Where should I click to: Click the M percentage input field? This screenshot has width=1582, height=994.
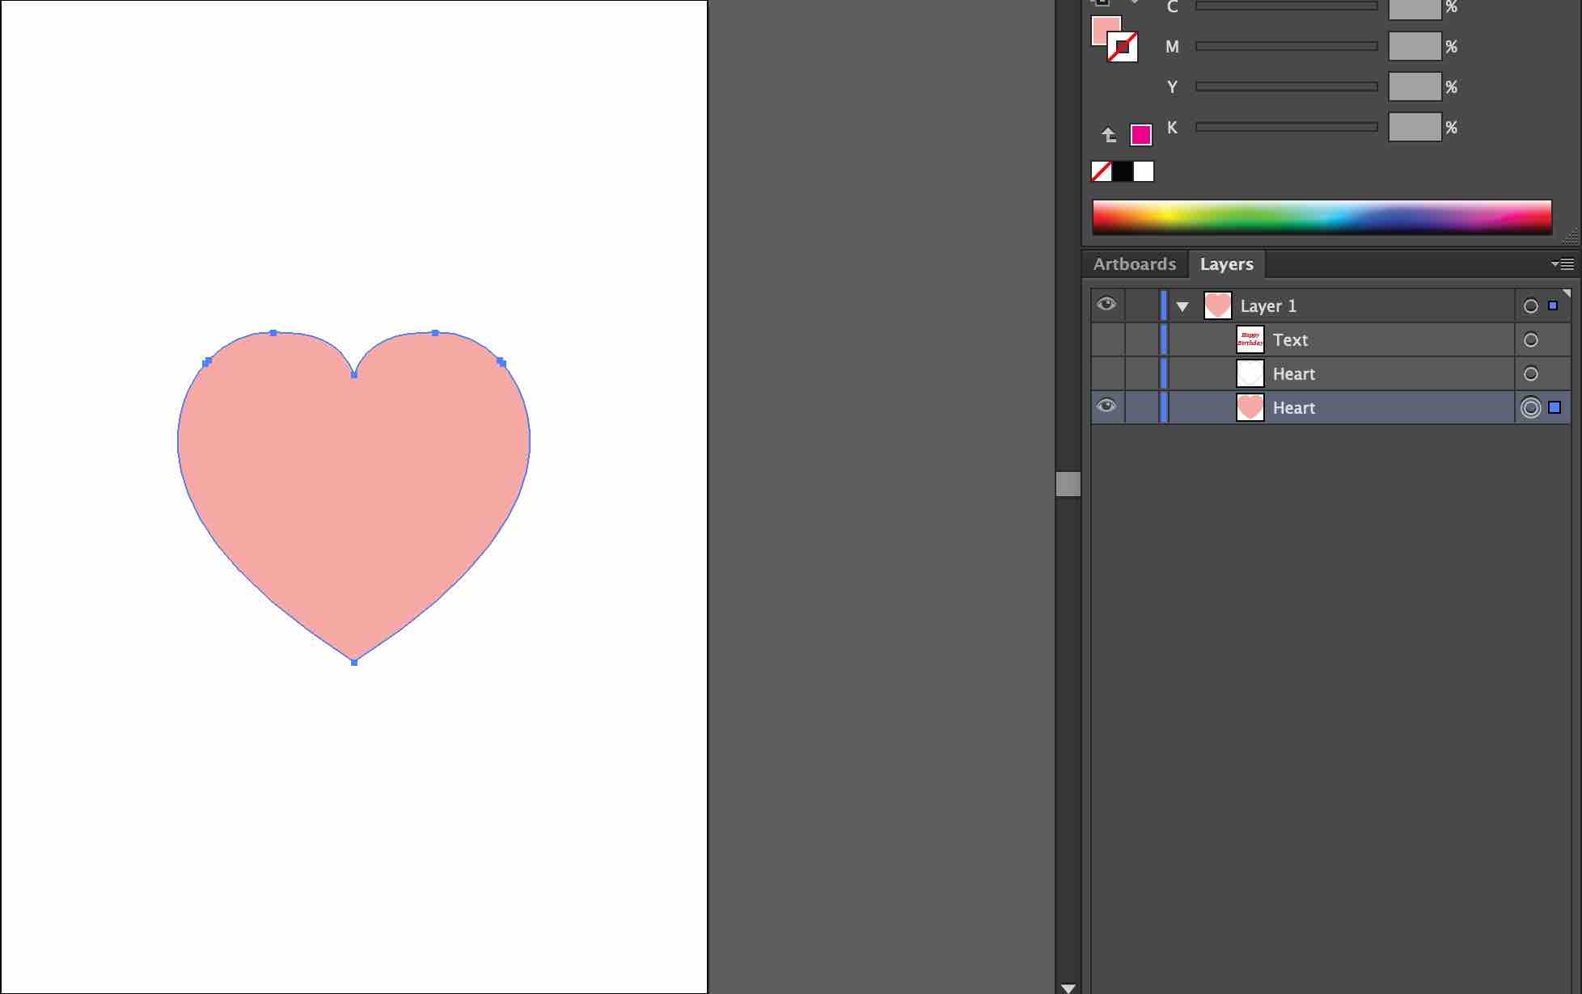tap(1414, 47)
